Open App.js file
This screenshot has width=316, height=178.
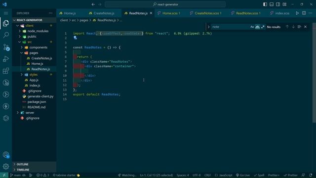click(34, 80)
